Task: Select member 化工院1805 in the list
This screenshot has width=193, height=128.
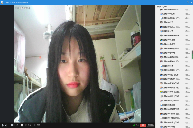Action: pos(170,23)
